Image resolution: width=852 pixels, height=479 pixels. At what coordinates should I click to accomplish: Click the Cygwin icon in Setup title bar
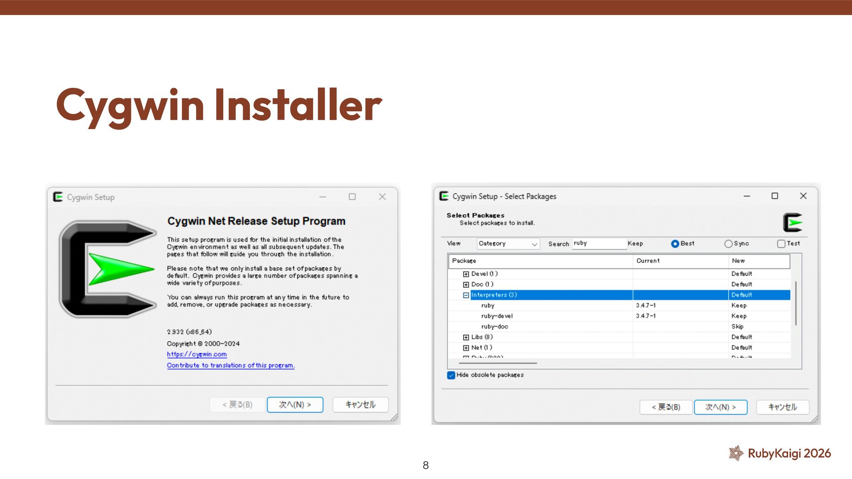(x=58, y=197)
